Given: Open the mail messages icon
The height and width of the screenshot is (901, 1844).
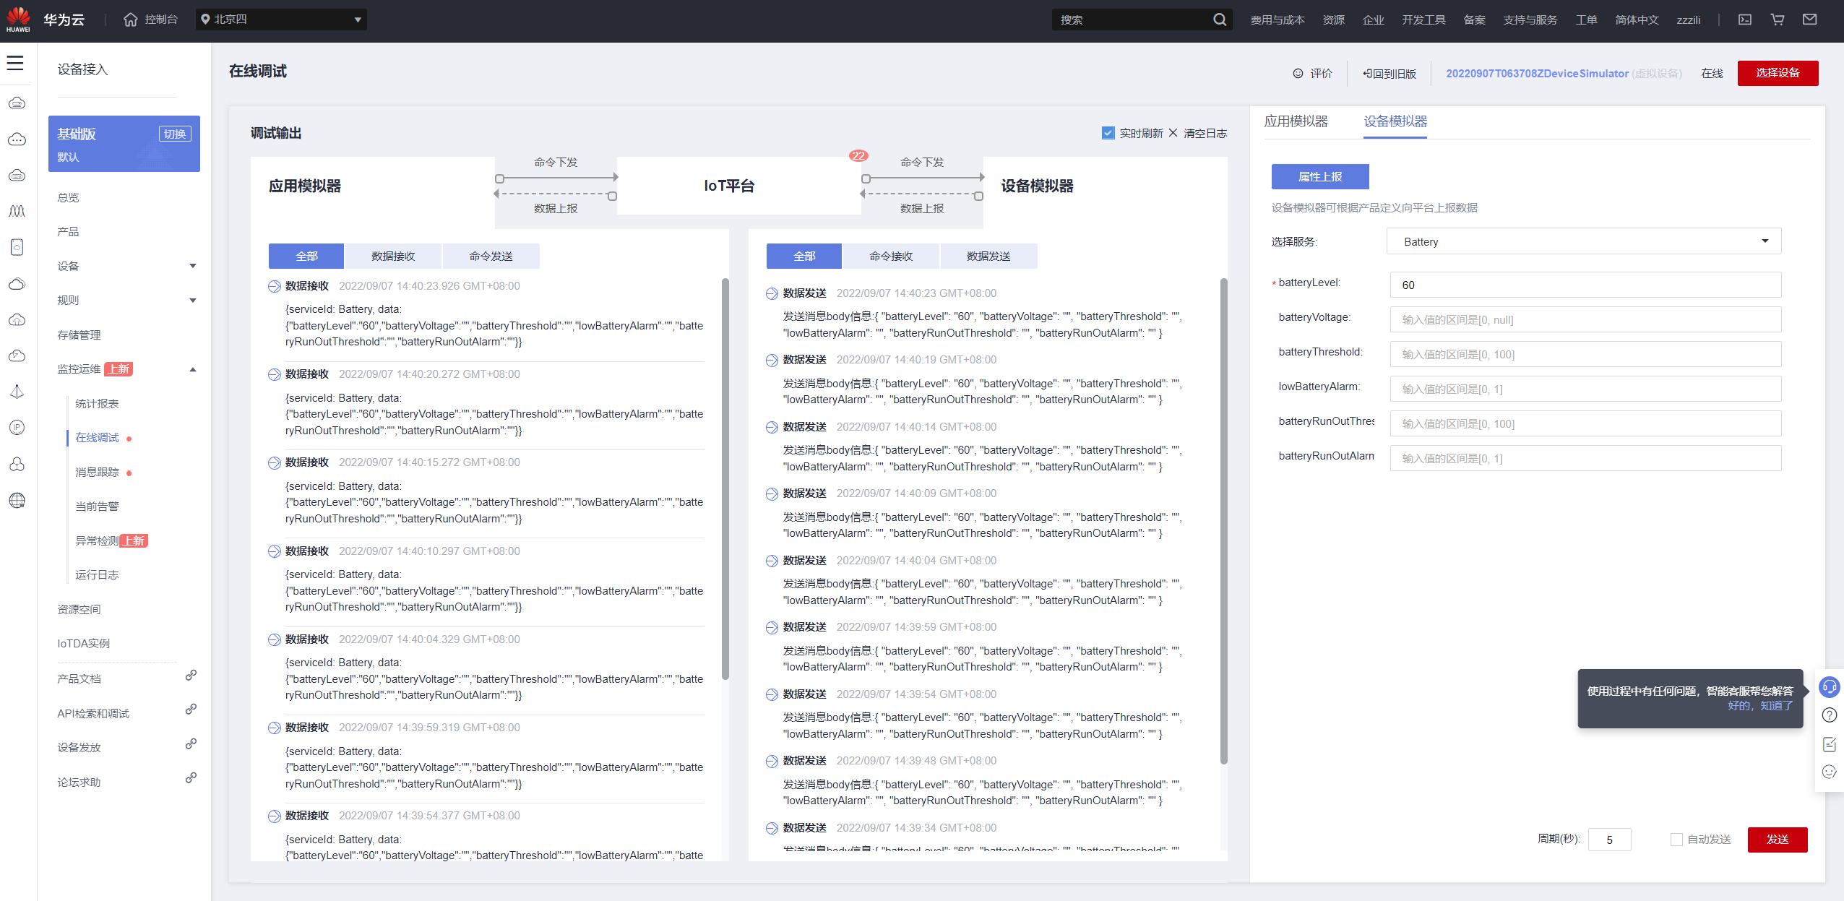Looking at the screenshot, I should click(x=1809, y=20).
